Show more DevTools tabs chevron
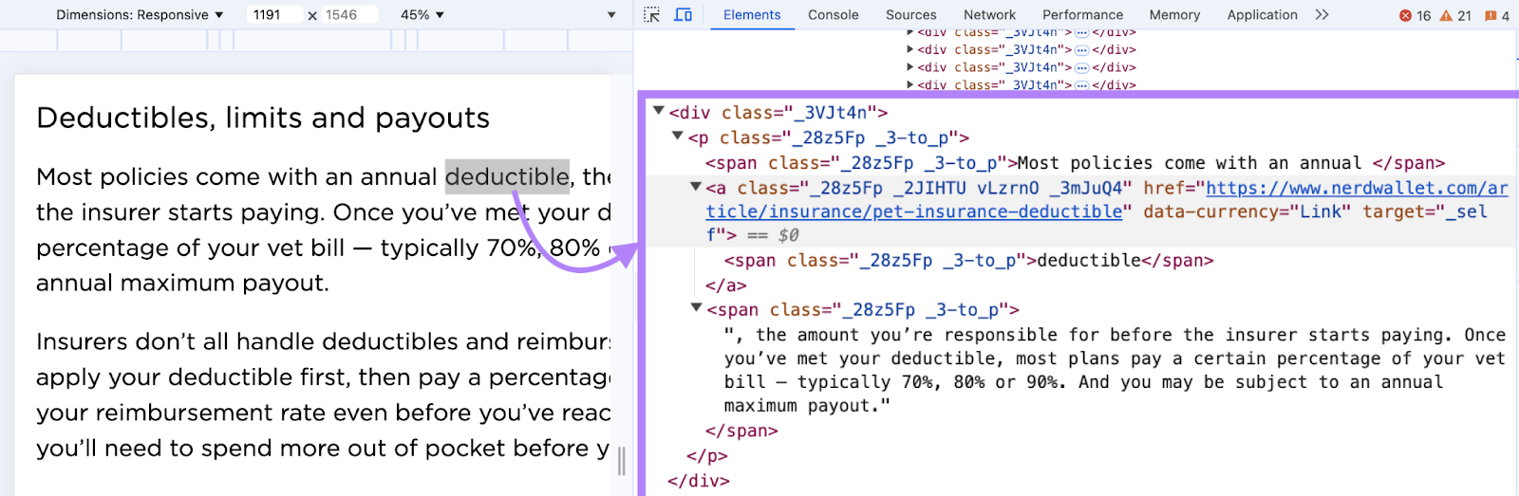Screen dimensions: 1519x496 (1322, 14)
